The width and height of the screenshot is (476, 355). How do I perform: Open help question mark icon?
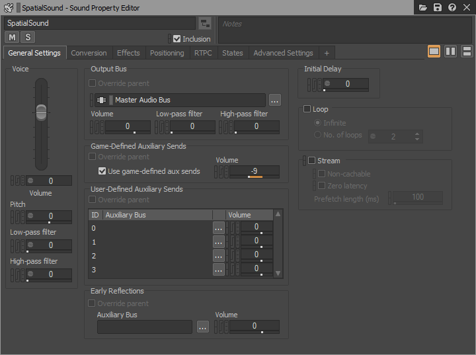[x=452, y=7]
